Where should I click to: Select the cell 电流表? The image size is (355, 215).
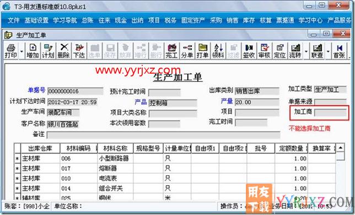click(115, 178)
